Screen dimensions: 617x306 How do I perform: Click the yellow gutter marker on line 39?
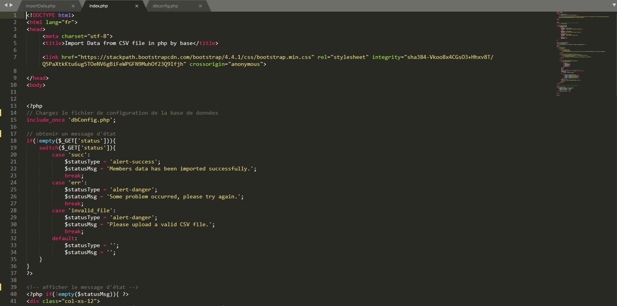pos(1,287)
